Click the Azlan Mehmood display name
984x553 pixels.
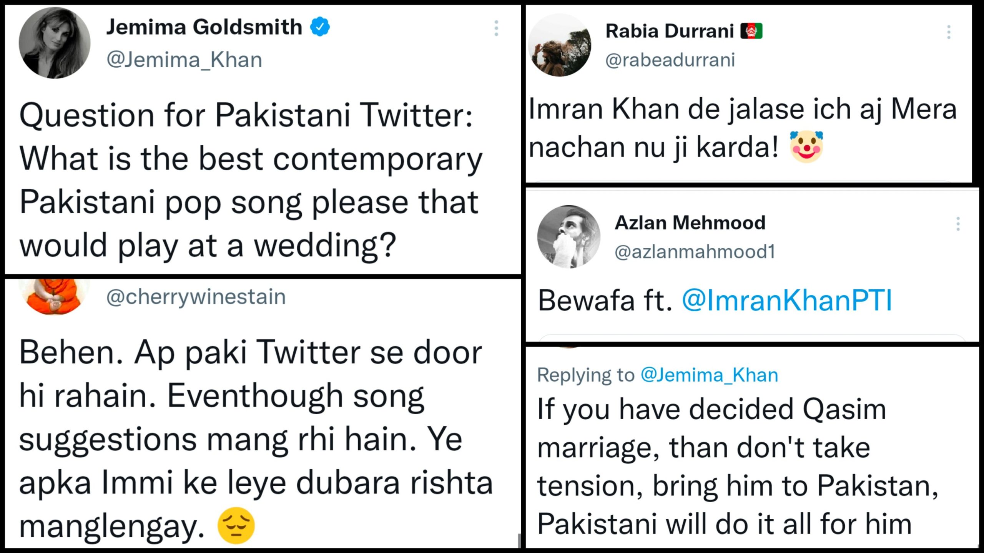[690, 223]
